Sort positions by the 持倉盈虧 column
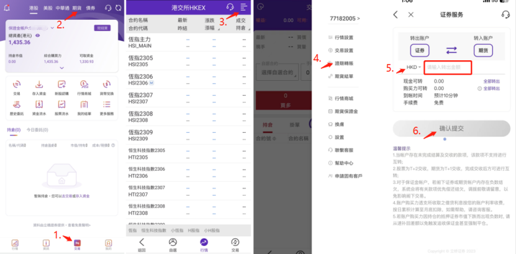 (x=50, y=145)
